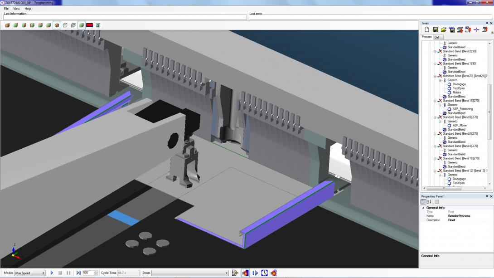This screenshot has height=278, width=494.
Task: Select the wireframe box view icon
Action: pyautogui.click(x=65, y=25)
